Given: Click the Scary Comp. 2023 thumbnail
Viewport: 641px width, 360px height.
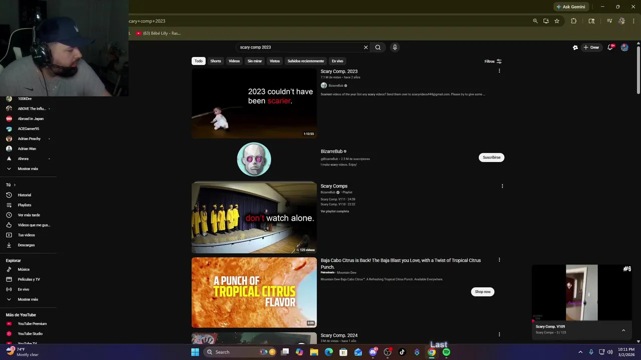Looking at the screenshot, I should coord(254,103).
